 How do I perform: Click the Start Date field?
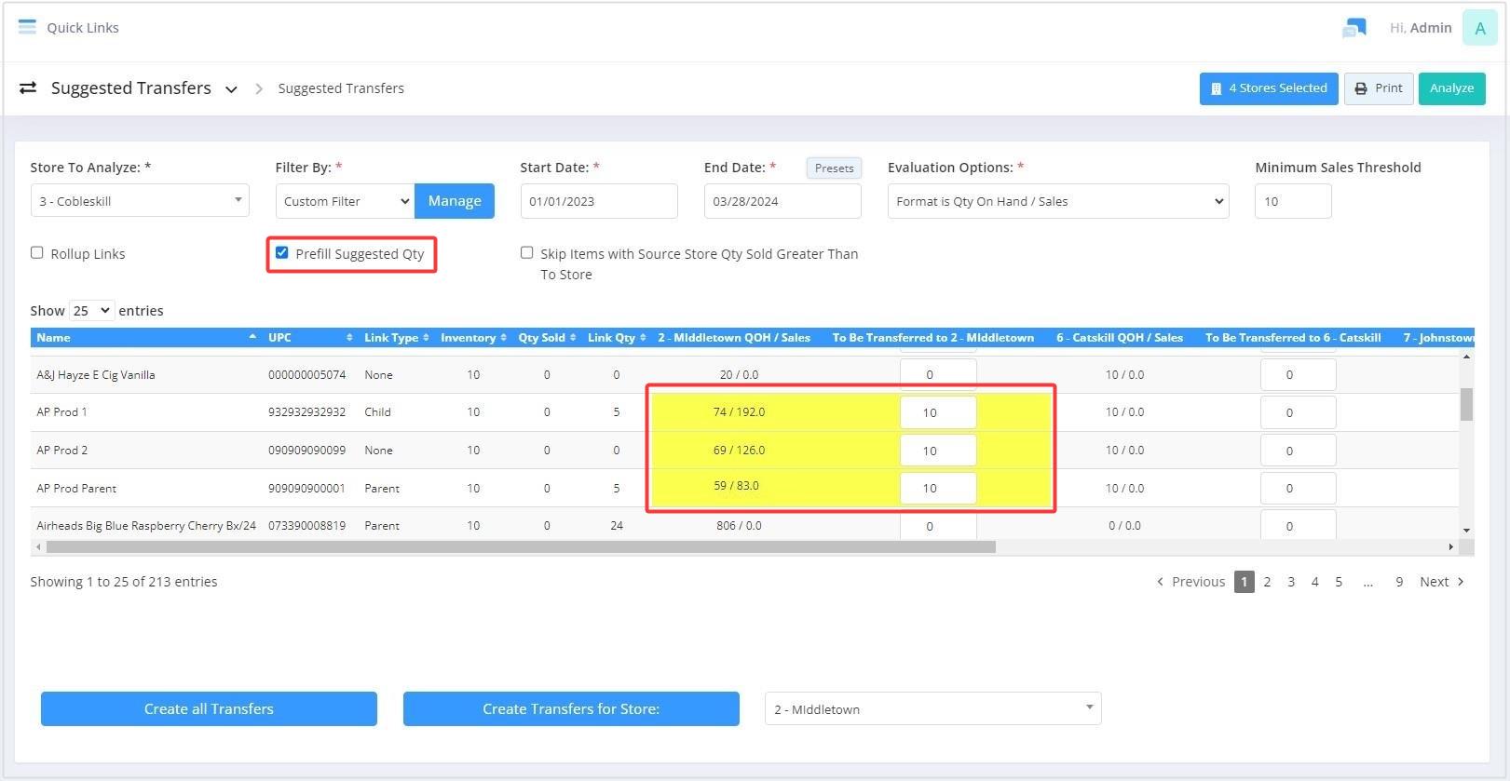pos(599,201)
